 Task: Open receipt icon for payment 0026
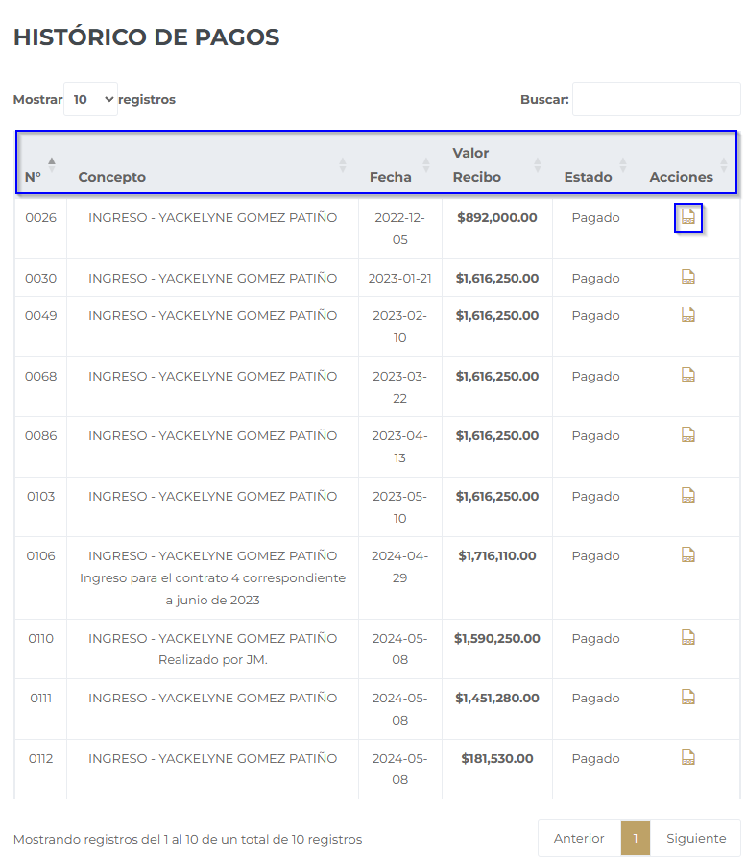(687, 218)
